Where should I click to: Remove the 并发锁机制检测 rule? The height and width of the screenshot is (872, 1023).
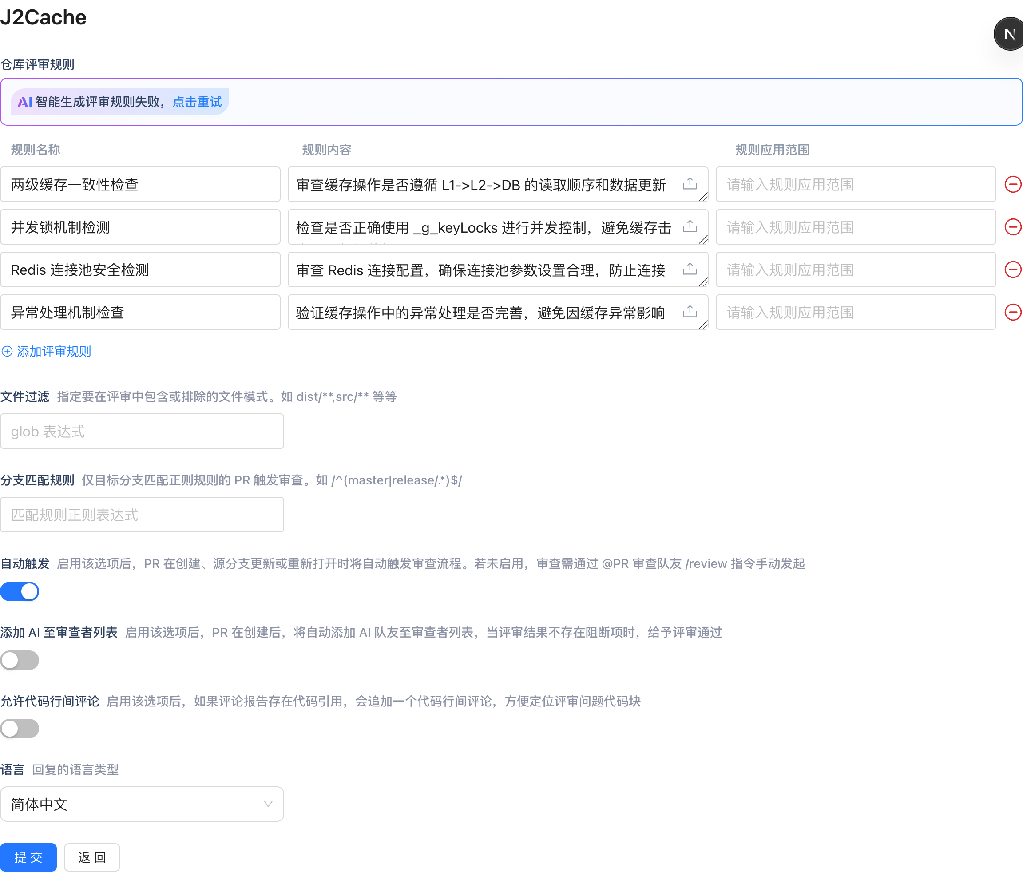pyautogui.click(x=1013, y=227)
